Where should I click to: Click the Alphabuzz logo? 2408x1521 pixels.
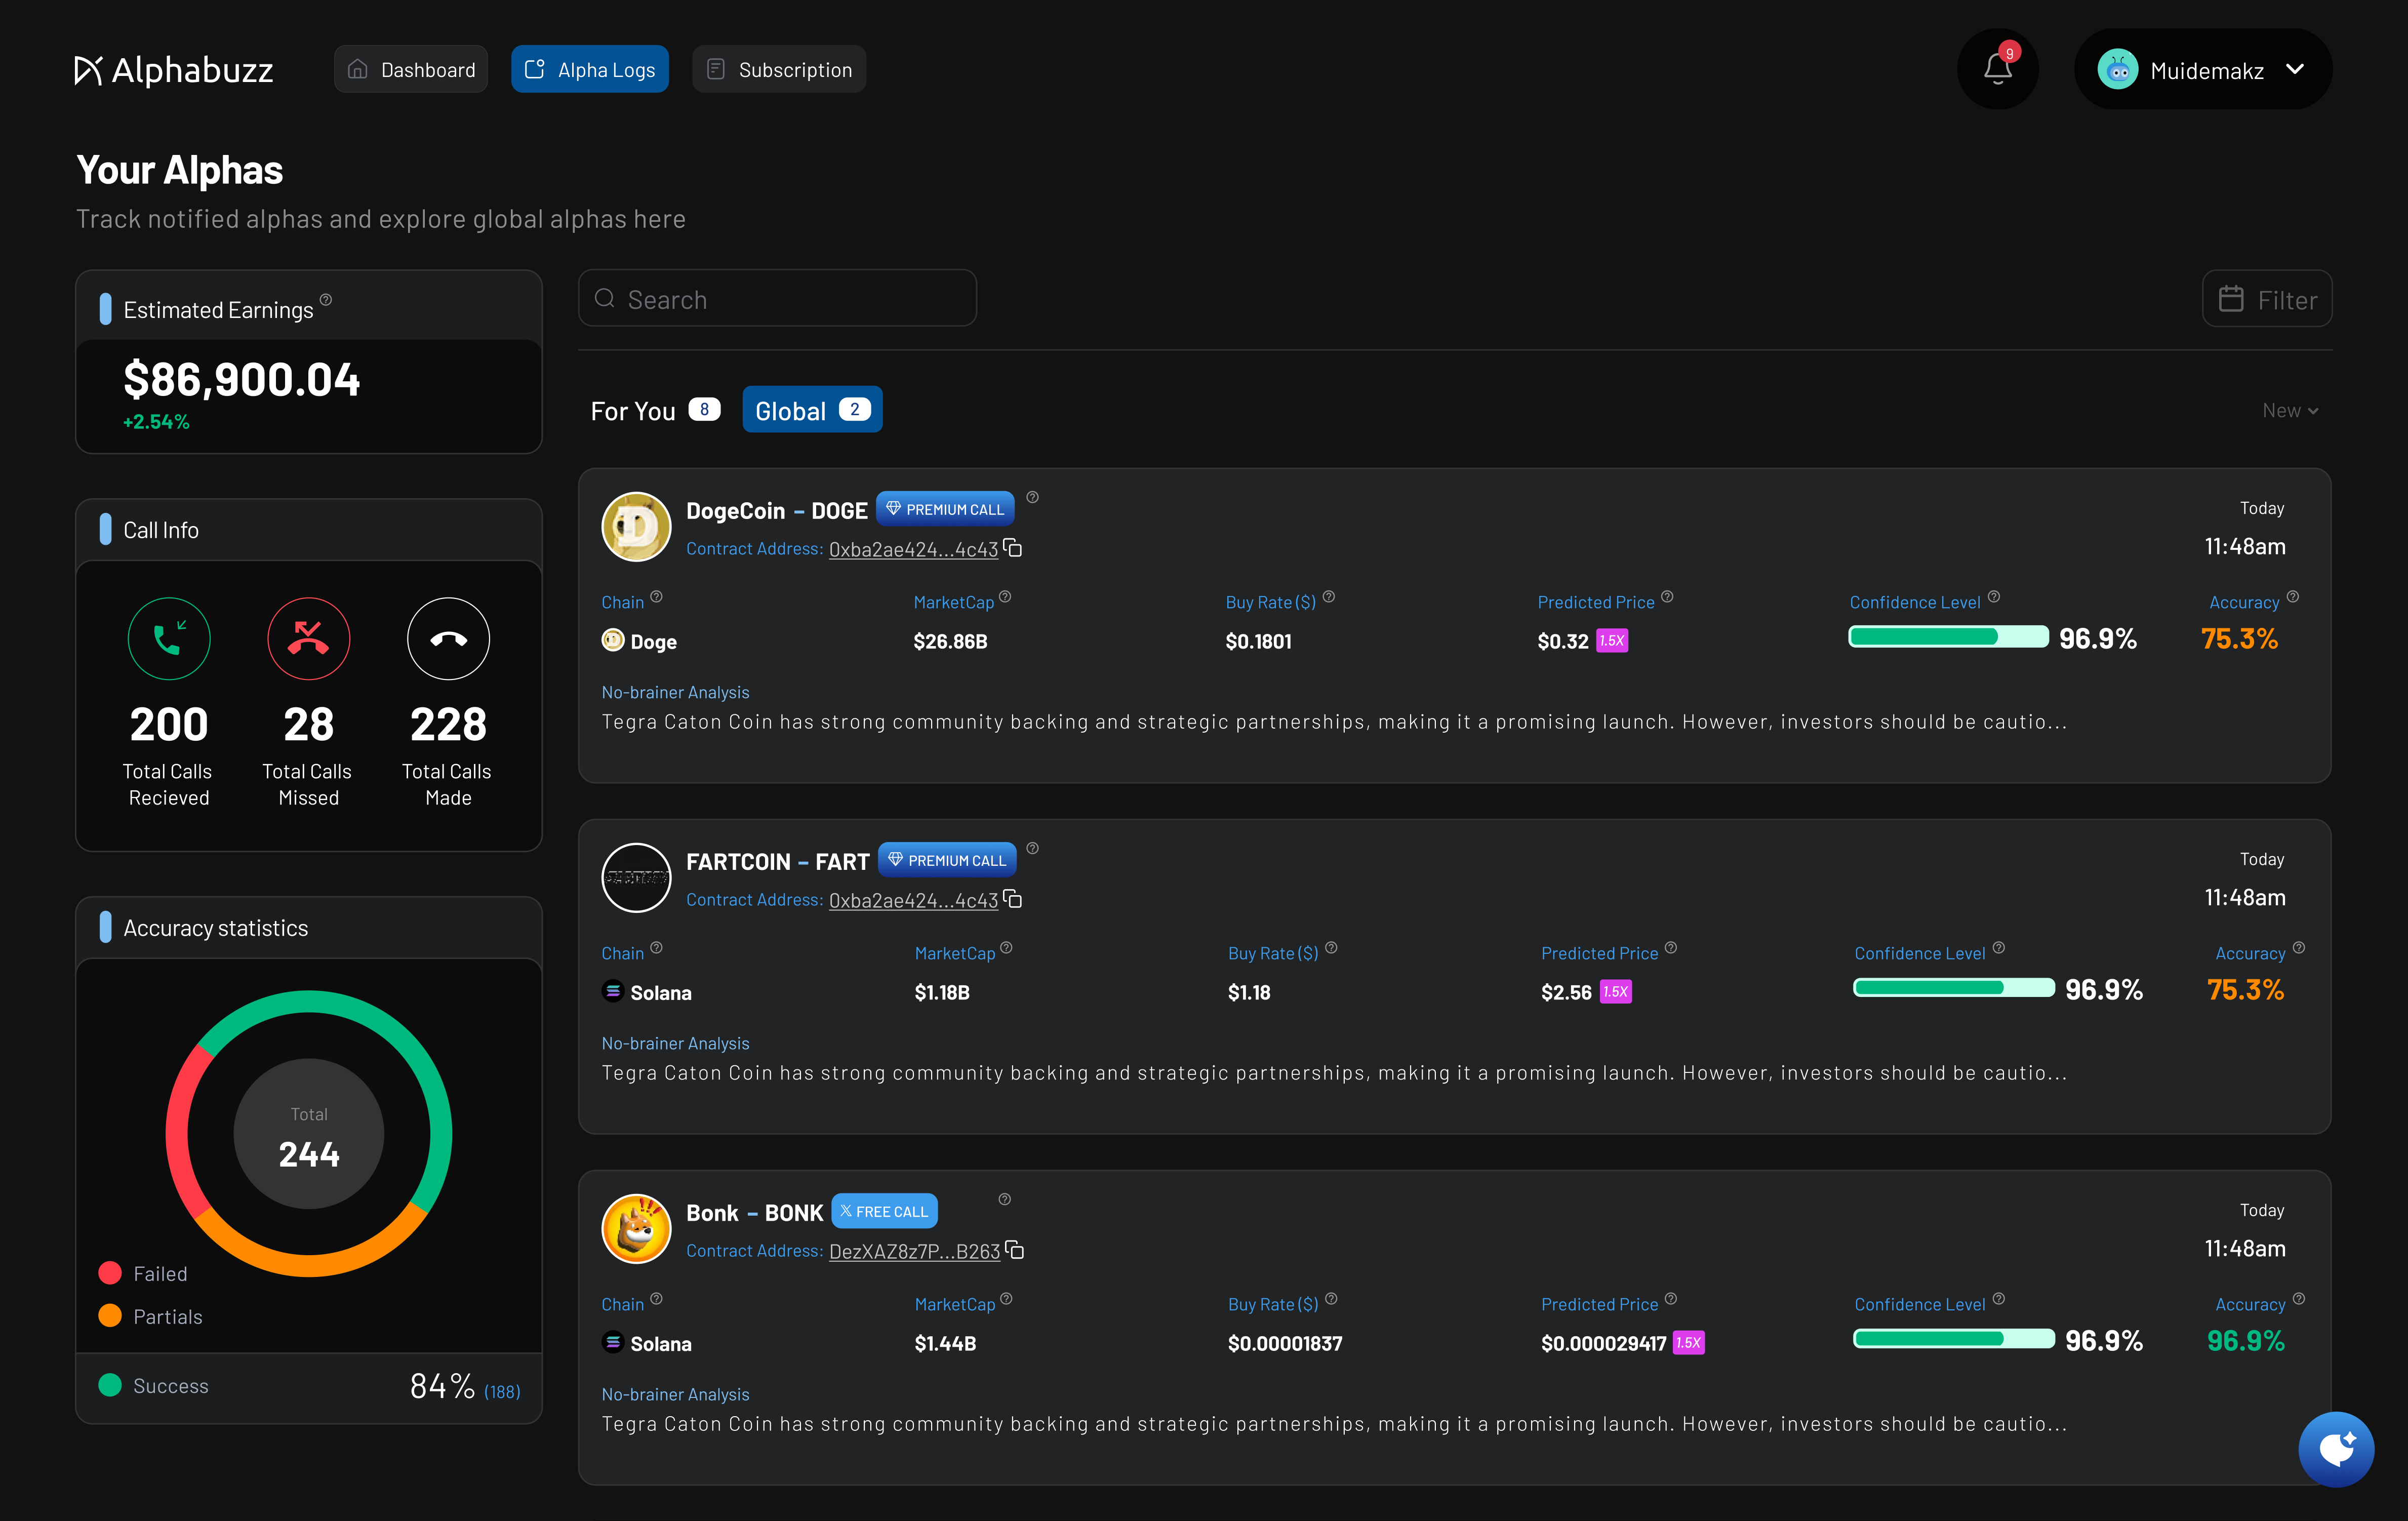point(174,70)
